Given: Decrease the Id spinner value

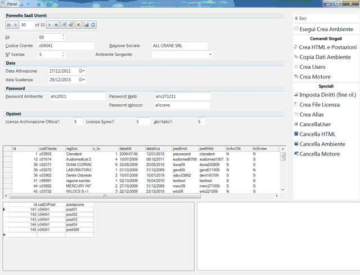Looking at the screenshot, I should click(x=63, y=38).
